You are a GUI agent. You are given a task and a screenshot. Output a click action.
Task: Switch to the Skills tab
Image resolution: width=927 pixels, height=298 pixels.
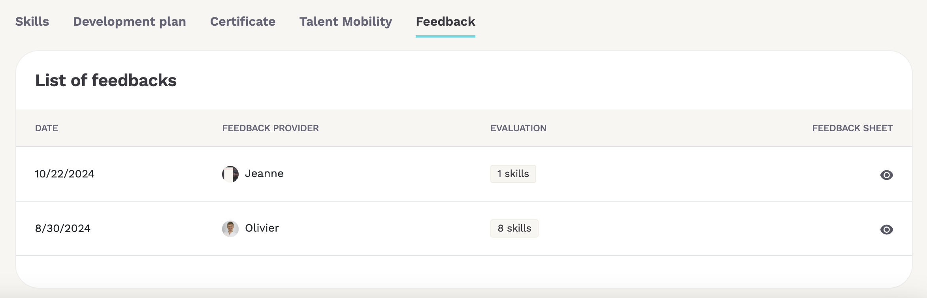coord(32,21)
